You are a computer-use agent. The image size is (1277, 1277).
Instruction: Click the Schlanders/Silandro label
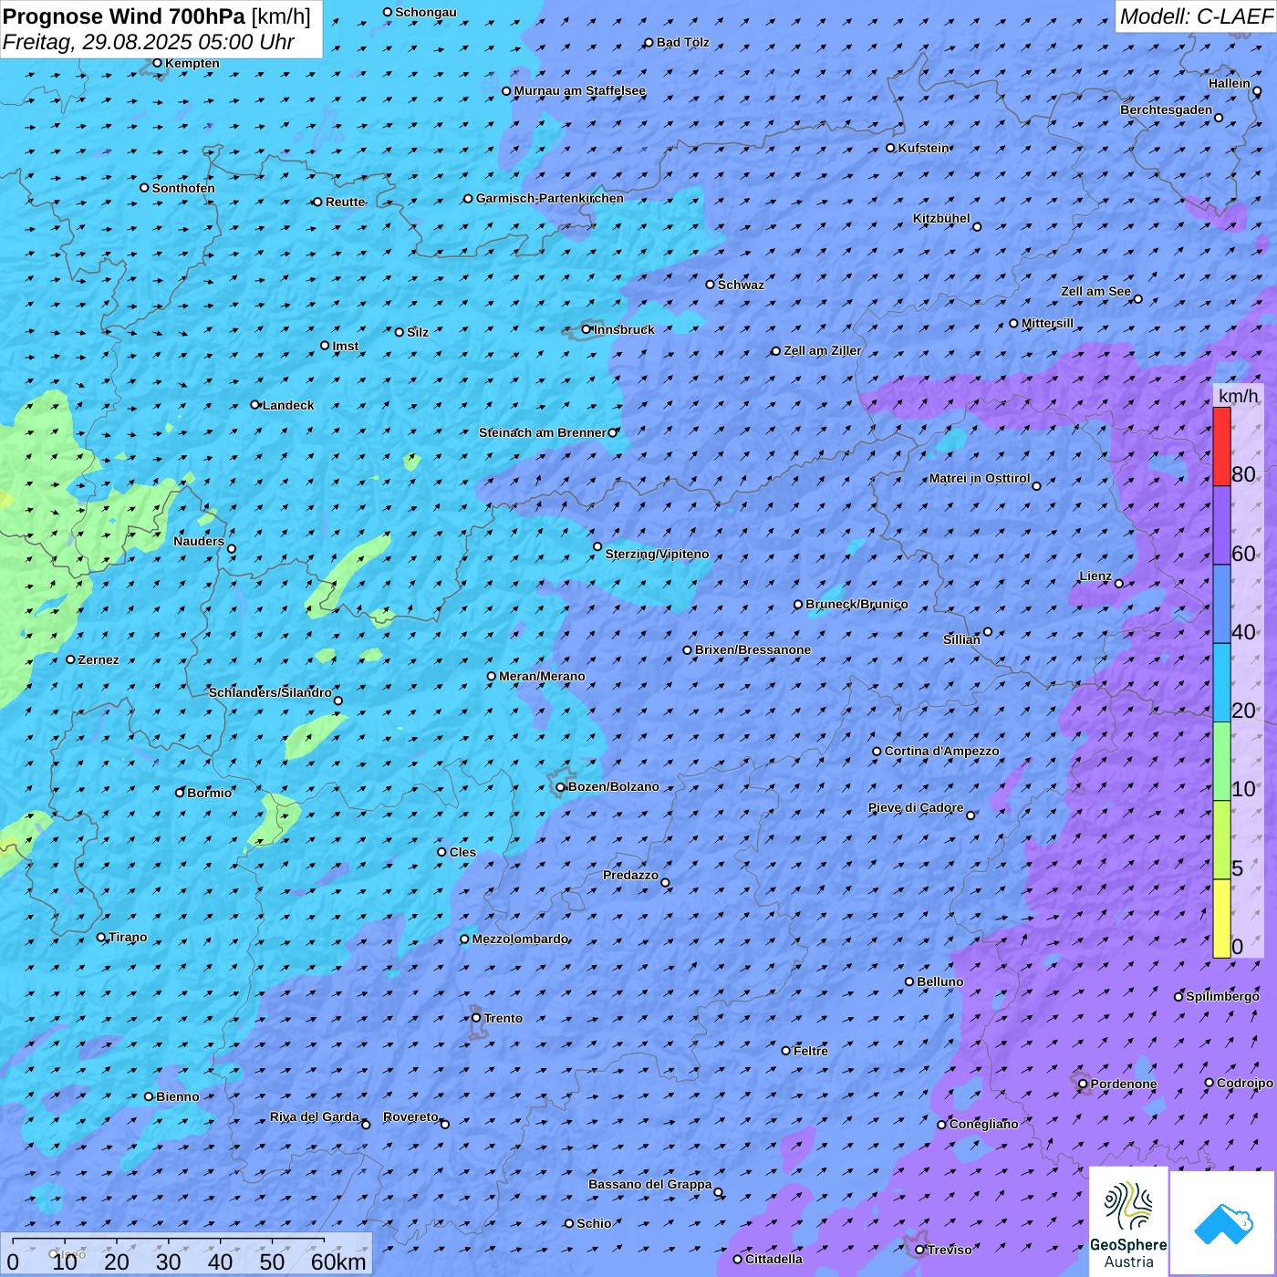tap(270, 692)
